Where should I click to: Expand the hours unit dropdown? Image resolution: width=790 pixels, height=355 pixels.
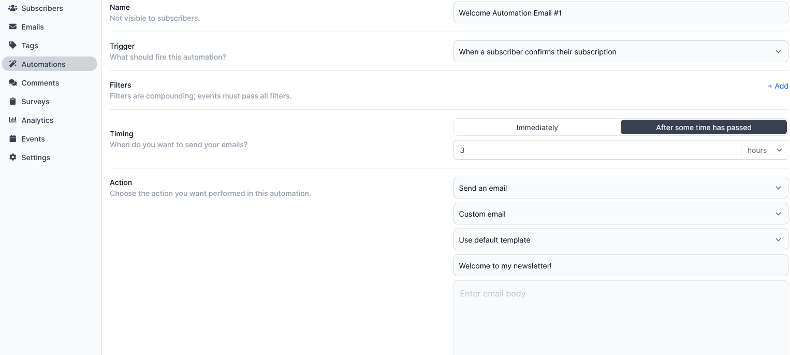(765, 150)
